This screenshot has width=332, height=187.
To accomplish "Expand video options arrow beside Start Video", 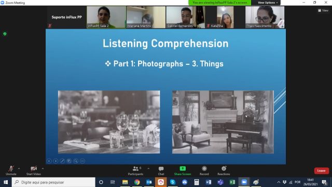I will (x=43, y=168).
